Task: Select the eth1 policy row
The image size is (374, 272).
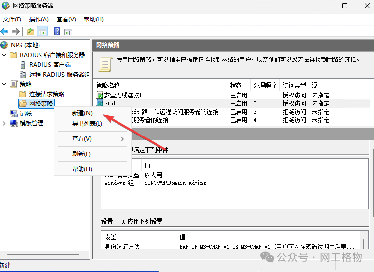Action: (x=233, y=103)
